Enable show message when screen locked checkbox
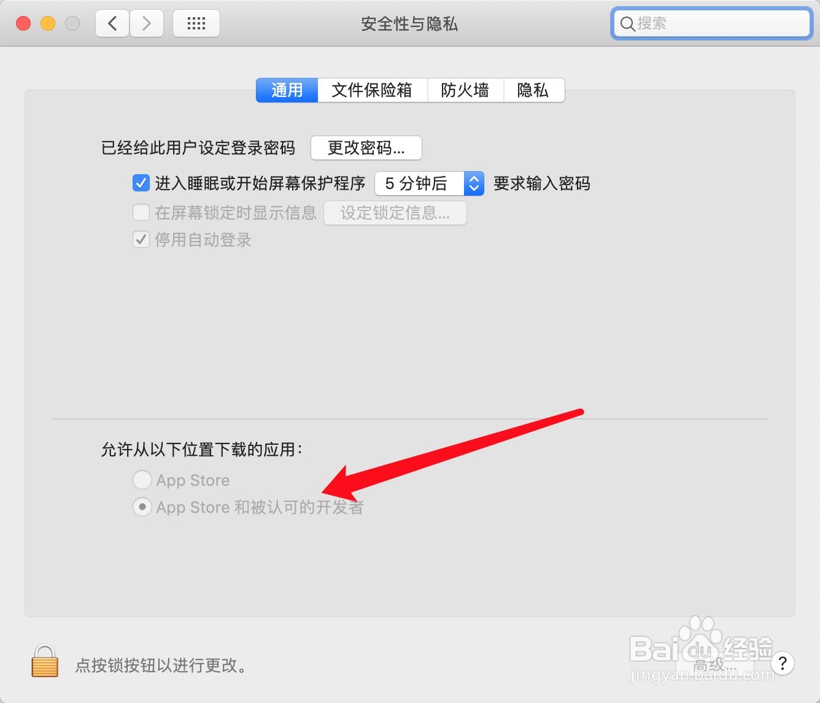This screenshot has width=820, height=703. pyautogui.click(x=141, y=212)
